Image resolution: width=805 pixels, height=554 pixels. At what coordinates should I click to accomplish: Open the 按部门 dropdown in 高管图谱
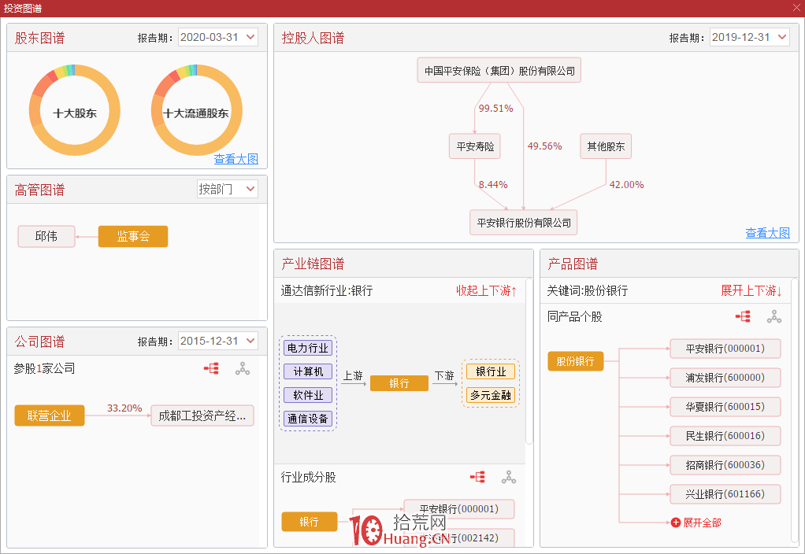click(x=228, y=189)
